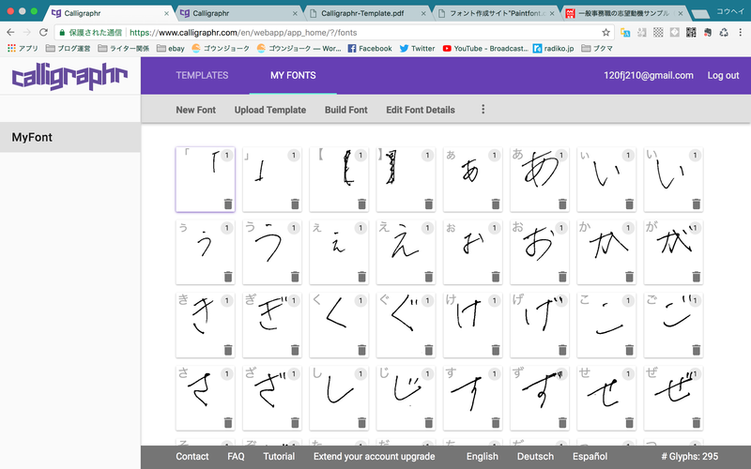Delete the あ large glyph via trash icon
Viewport: 751px width, 469px height.
point(561,204)
